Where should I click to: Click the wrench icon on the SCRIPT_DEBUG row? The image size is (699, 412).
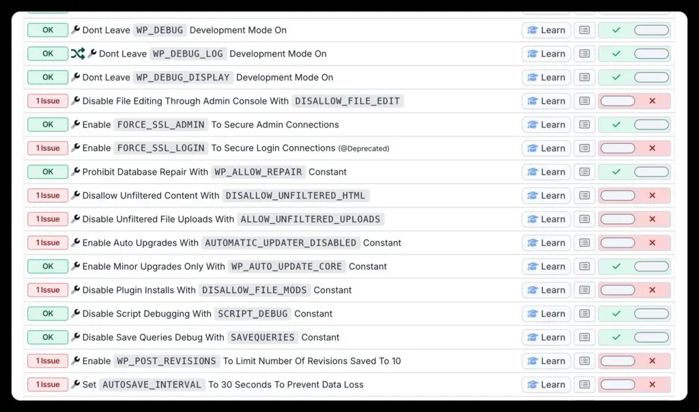[x=77, y=313]
